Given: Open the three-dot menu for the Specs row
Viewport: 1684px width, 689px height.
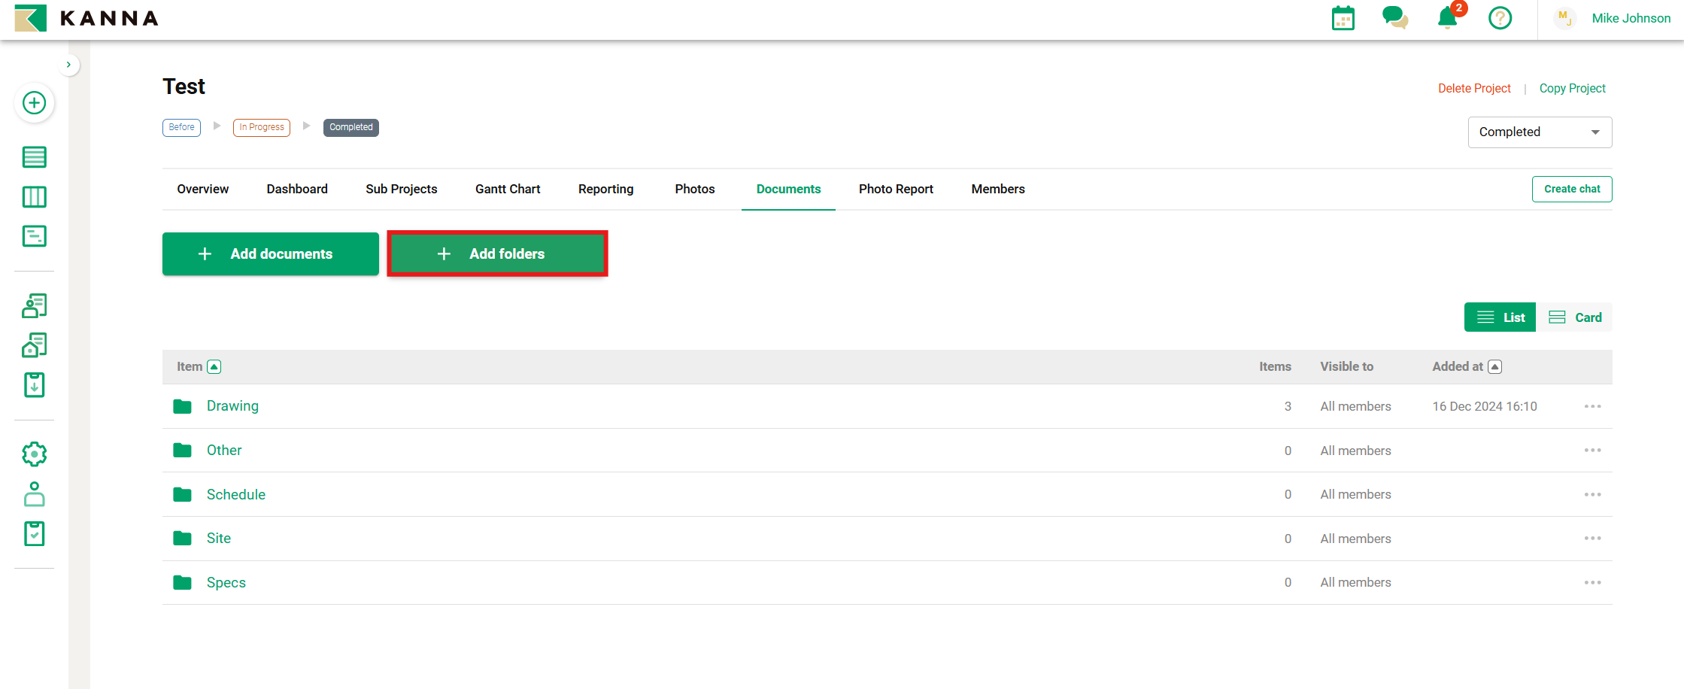Looking at the screenshot, I should pos(1592,583).
